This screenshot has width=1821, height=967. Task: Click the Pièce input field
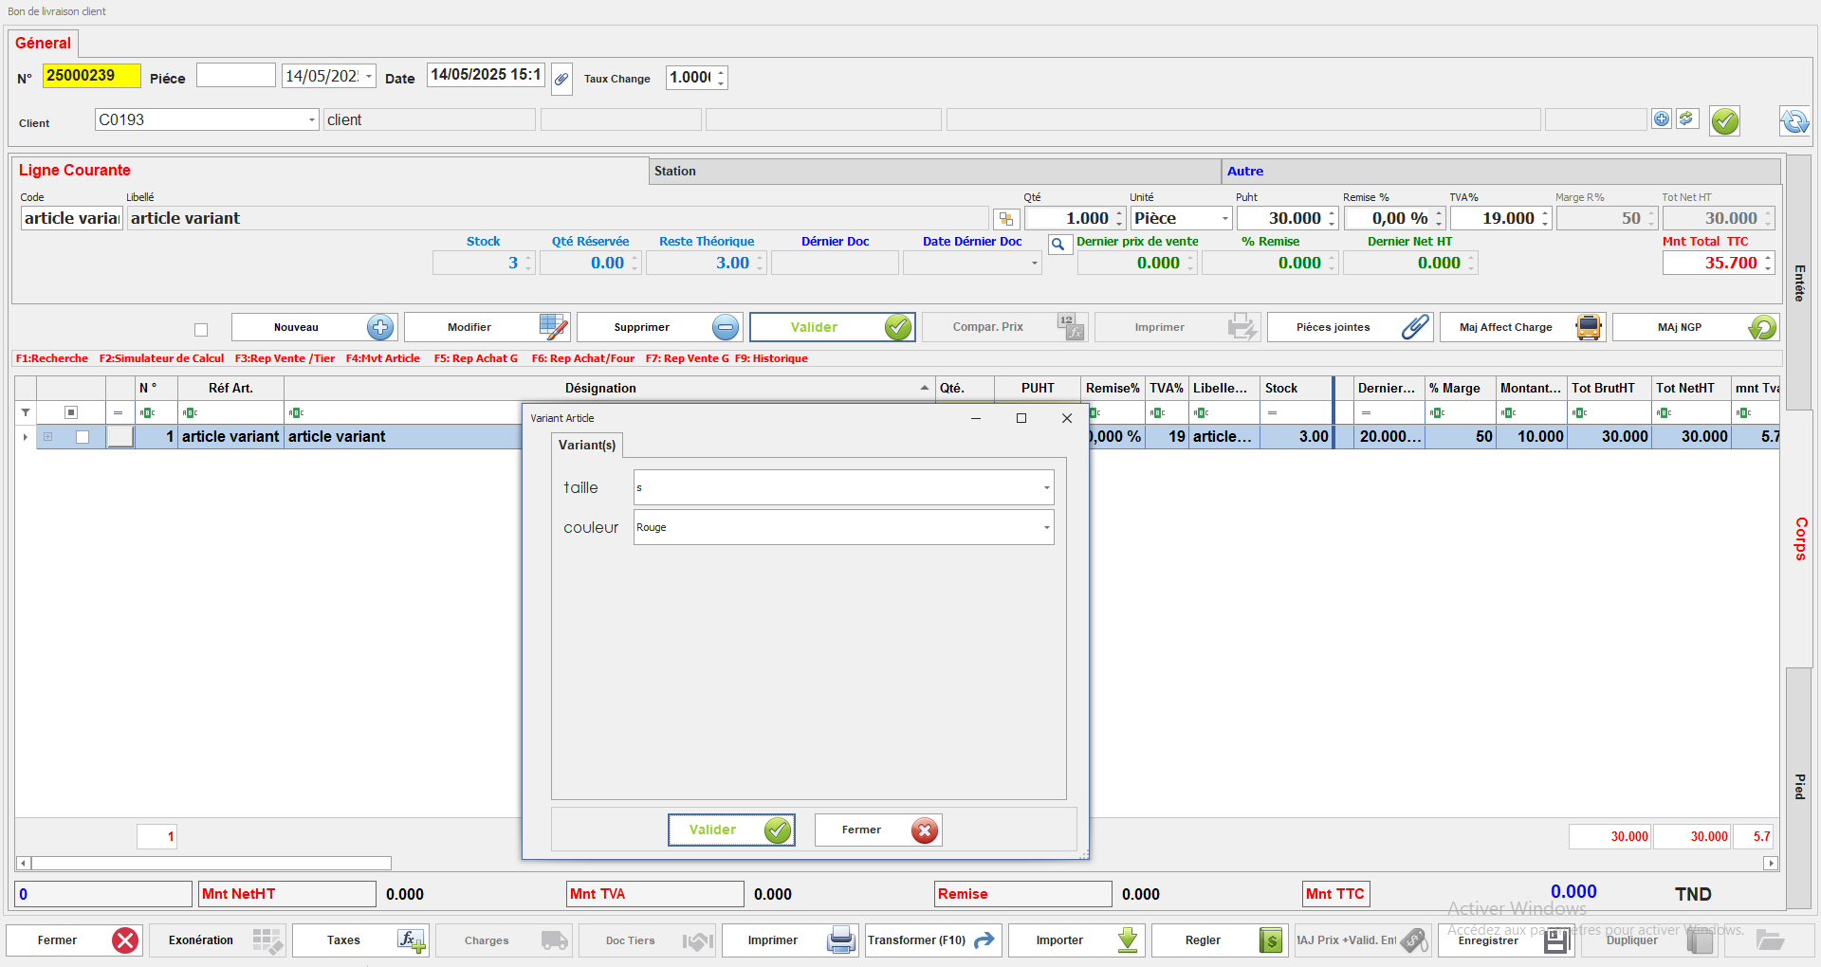(235, 76)
